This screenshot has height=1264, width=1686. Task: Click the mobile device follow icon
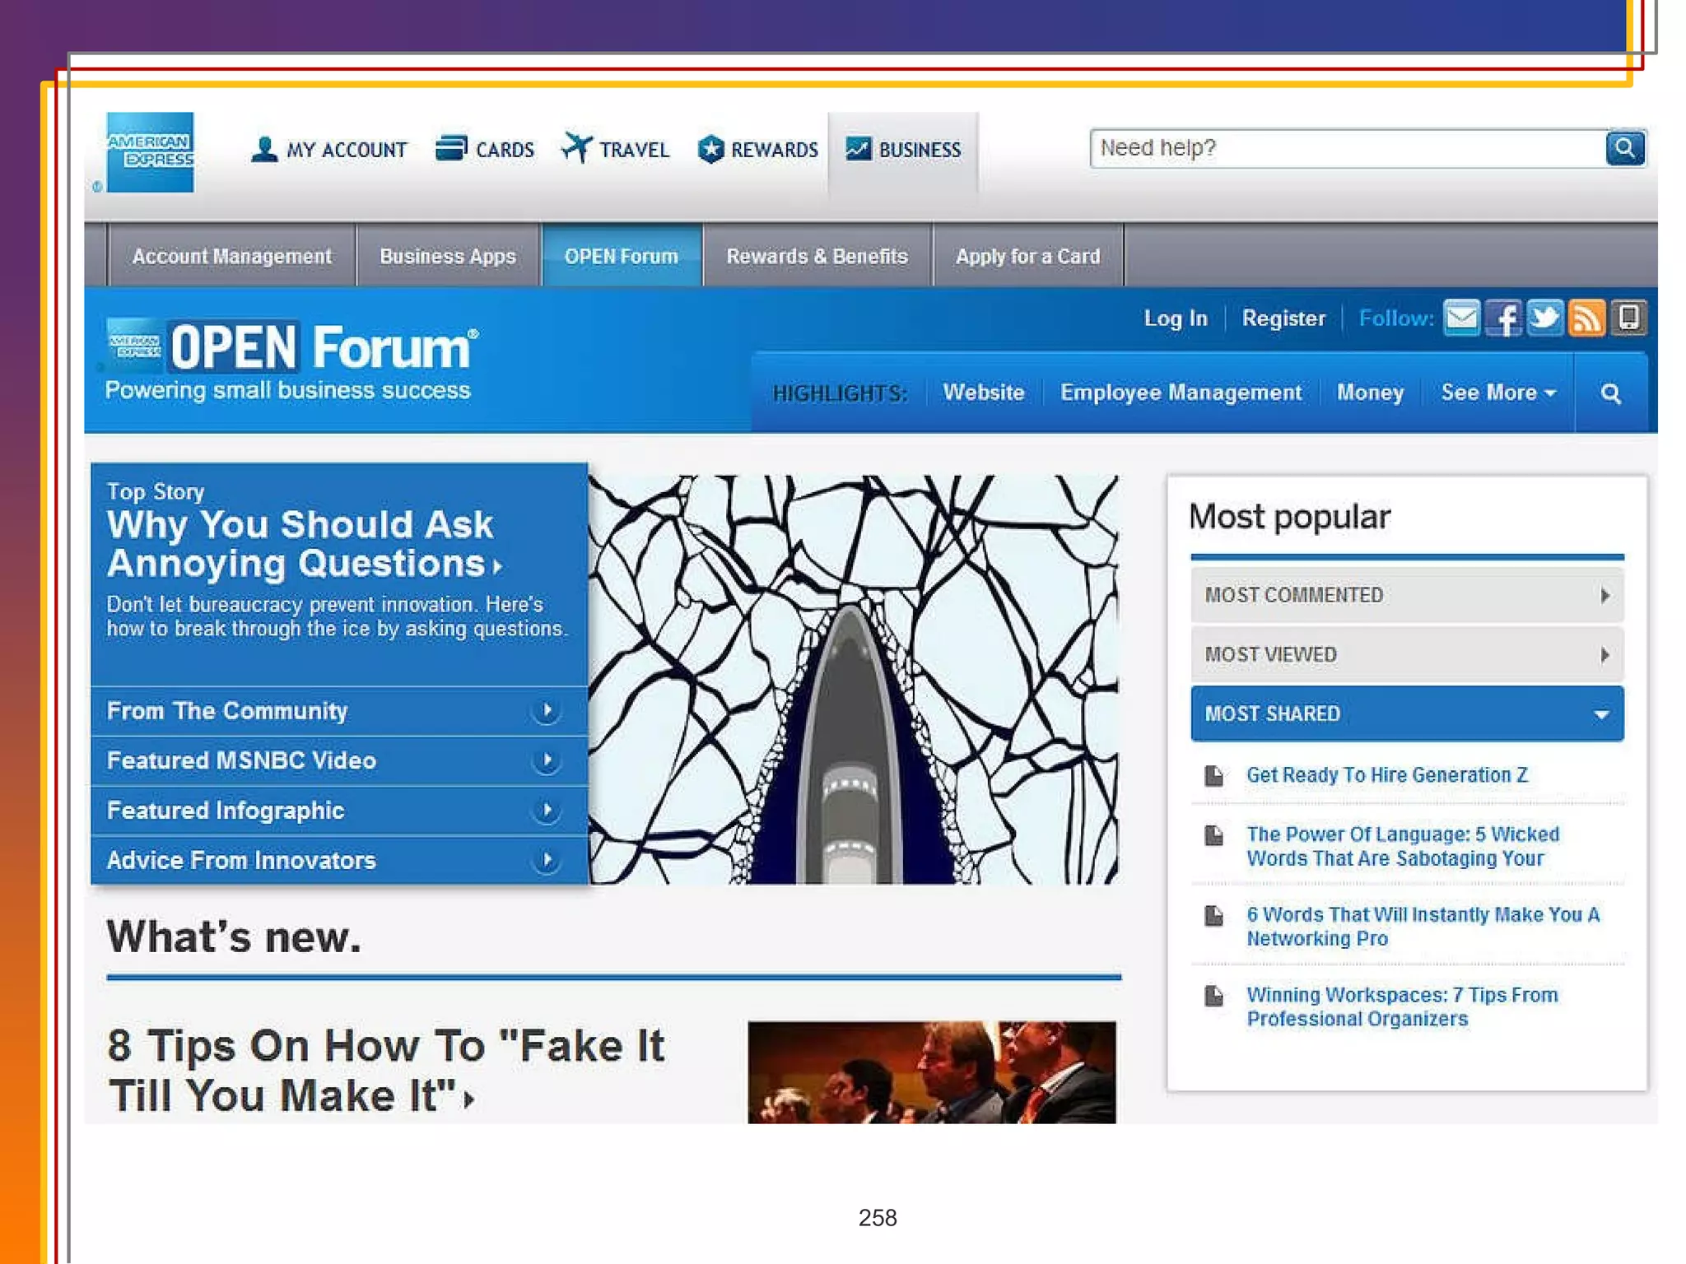coord(1628,318)
